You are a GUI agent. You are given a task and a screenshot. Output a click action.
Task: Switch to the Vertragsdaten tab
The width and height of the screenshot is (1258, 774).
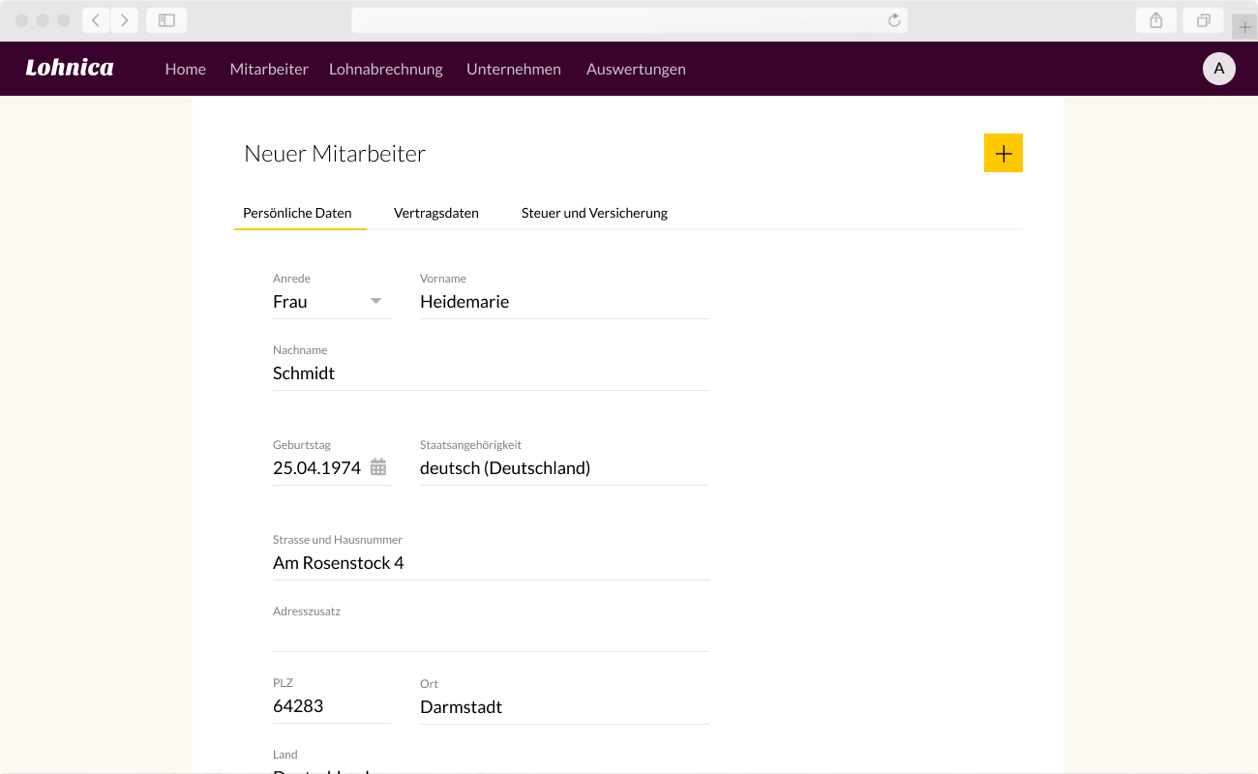(436, 213)
